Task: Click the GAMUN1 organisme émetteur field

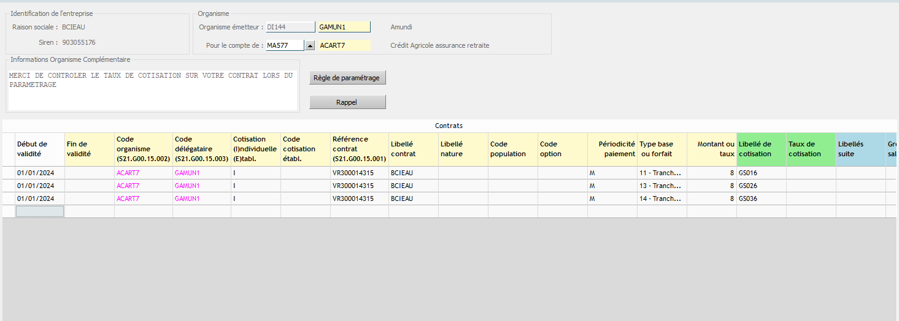Action: (344, 27)
